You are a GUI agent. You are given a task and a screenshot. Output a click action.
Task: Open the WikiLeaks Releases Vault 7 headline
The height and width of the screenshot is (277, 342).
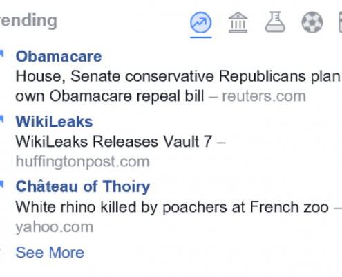pyautogui.click(x=114, y=141)
